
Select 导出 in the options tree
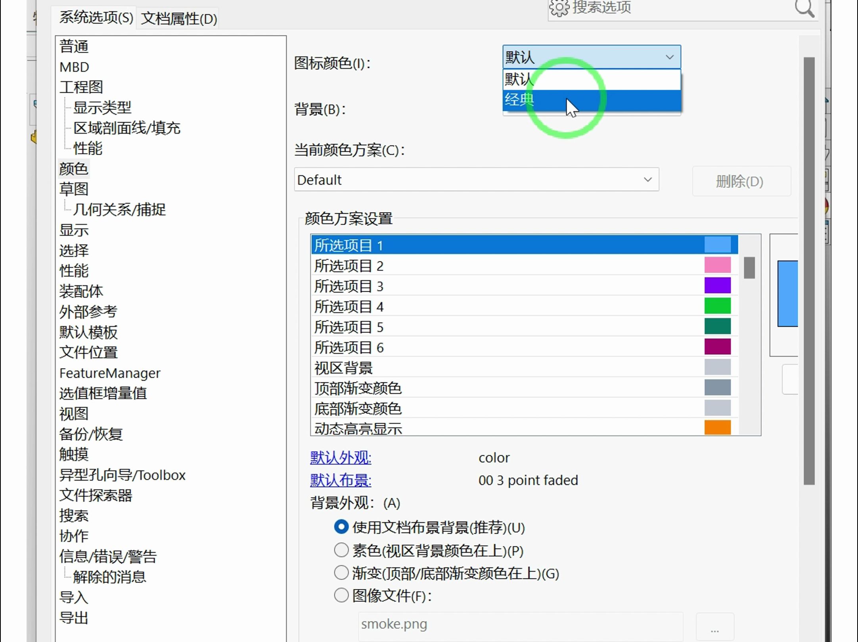pyautogui.click(x=74, y=618)
